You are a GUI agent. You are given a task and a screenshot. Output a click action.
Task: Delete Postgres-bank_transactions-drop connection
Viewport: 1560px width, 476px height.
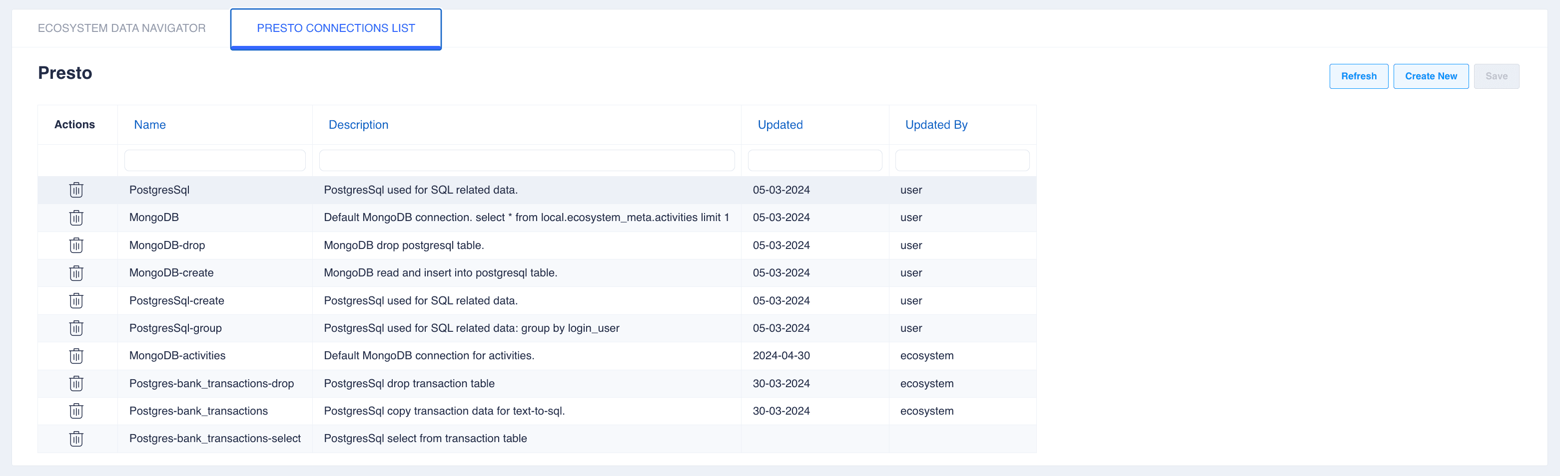tap(75, 384)
